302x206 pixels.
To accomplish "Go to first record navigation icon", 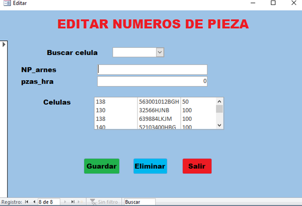I will point(27,202).
